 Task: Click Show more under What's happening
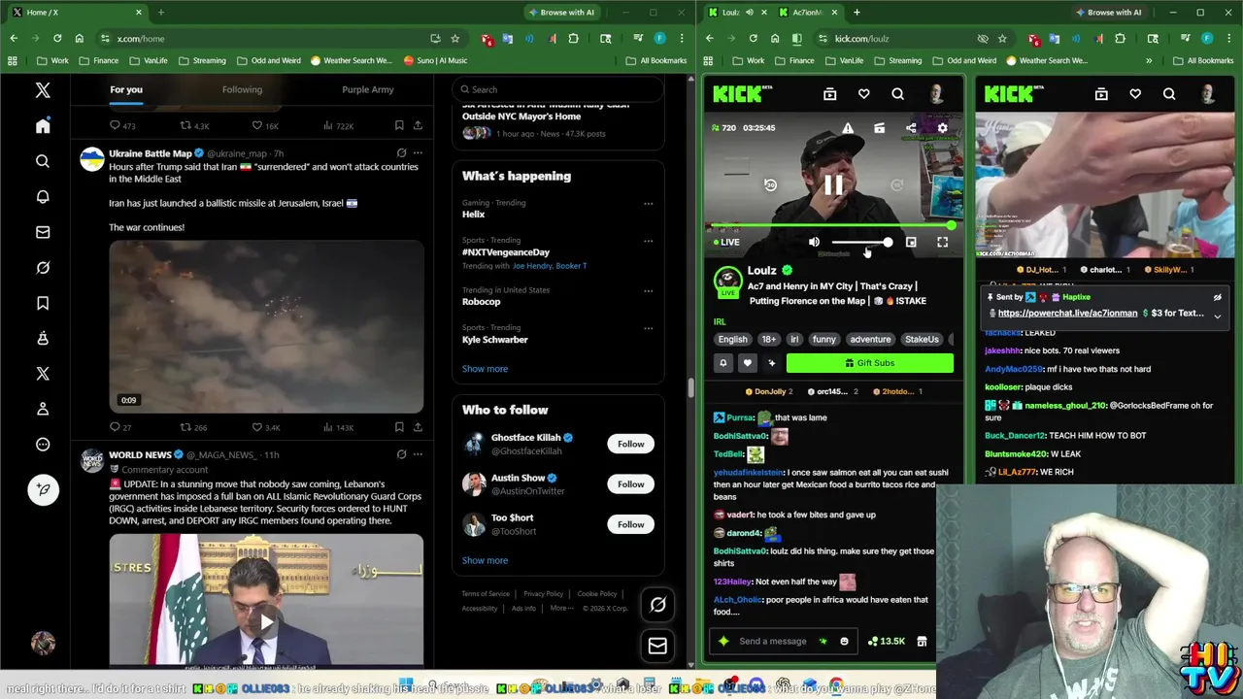(x=485, y=369)
